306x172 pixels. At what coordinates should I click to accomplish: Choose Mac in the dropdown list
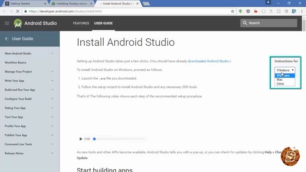click(285, 80)
